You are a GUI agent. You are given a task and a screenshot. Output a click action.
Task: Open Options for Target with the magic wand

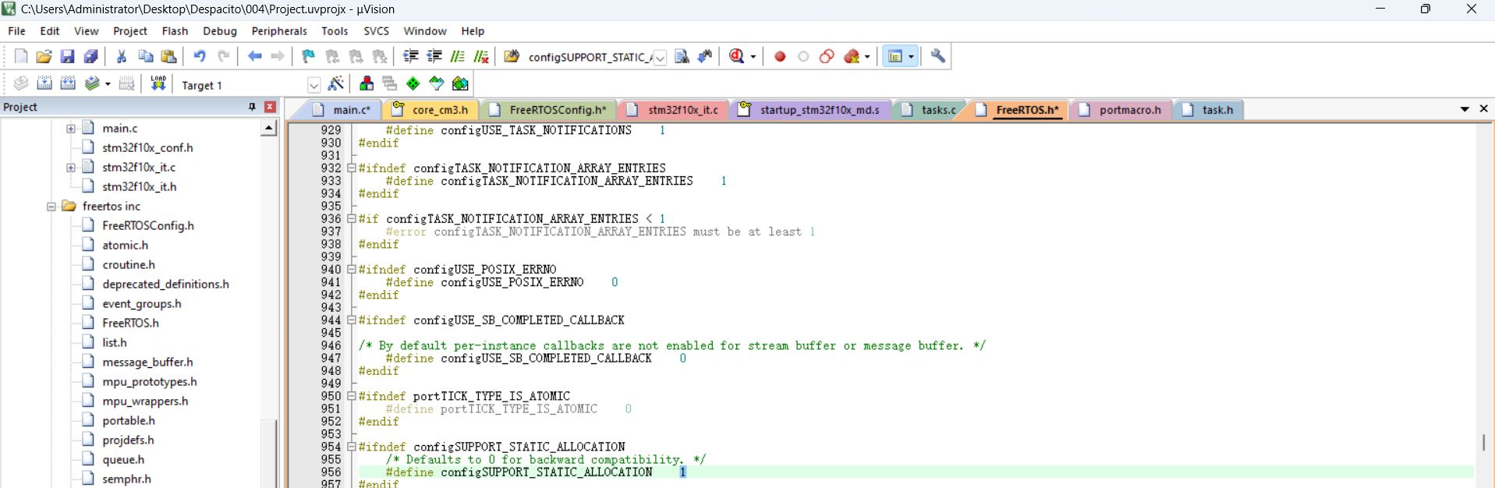336,83
